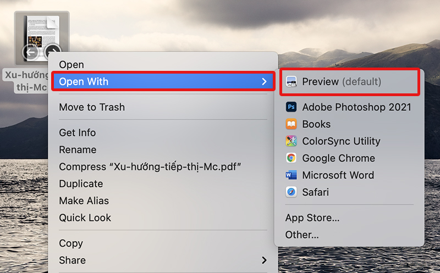Expand the Share submenu chevron
This screenshot has width=440, height=273.
pyautogui.click(x=264, y=260)
